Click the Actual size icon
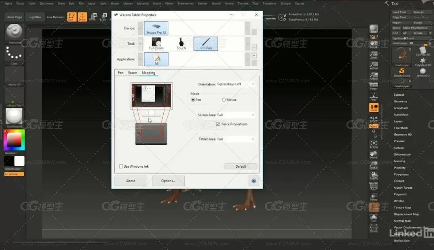Viewport: 434px width, 250px height. (373, 65)
